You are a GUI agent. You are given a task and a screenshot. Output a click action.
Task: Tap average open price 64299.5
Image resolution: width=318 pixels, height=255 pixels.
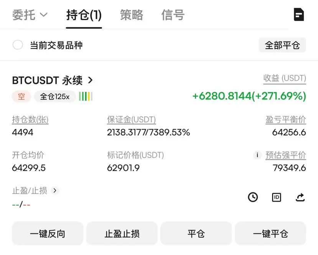point(29,168)
